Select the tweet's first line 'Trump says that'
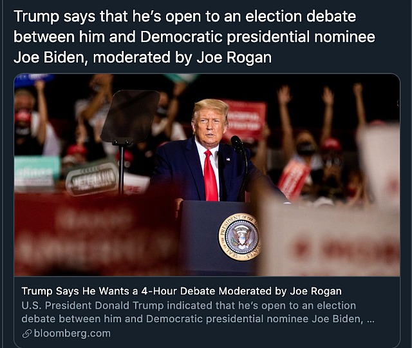The image size is (412, 348). (71, 16)
